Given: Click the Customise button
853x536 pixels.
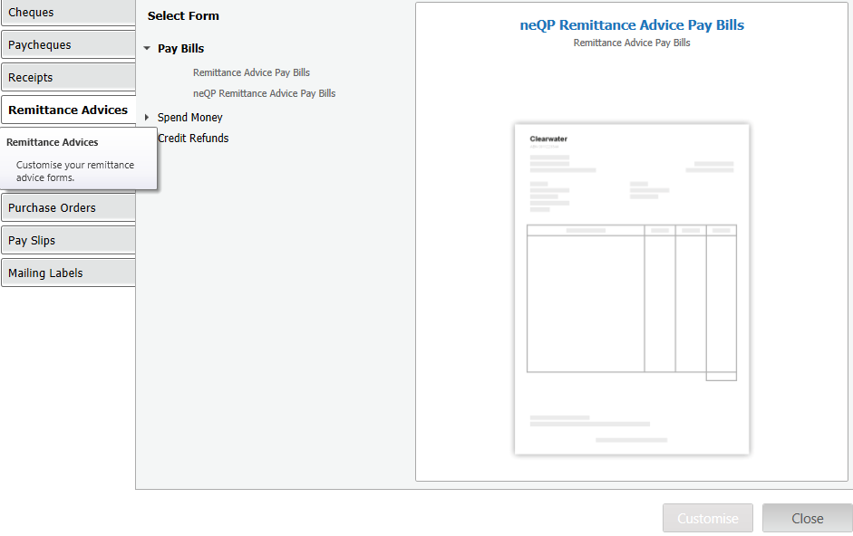Looking at the screenshot, I should click(x=708, y=518).
